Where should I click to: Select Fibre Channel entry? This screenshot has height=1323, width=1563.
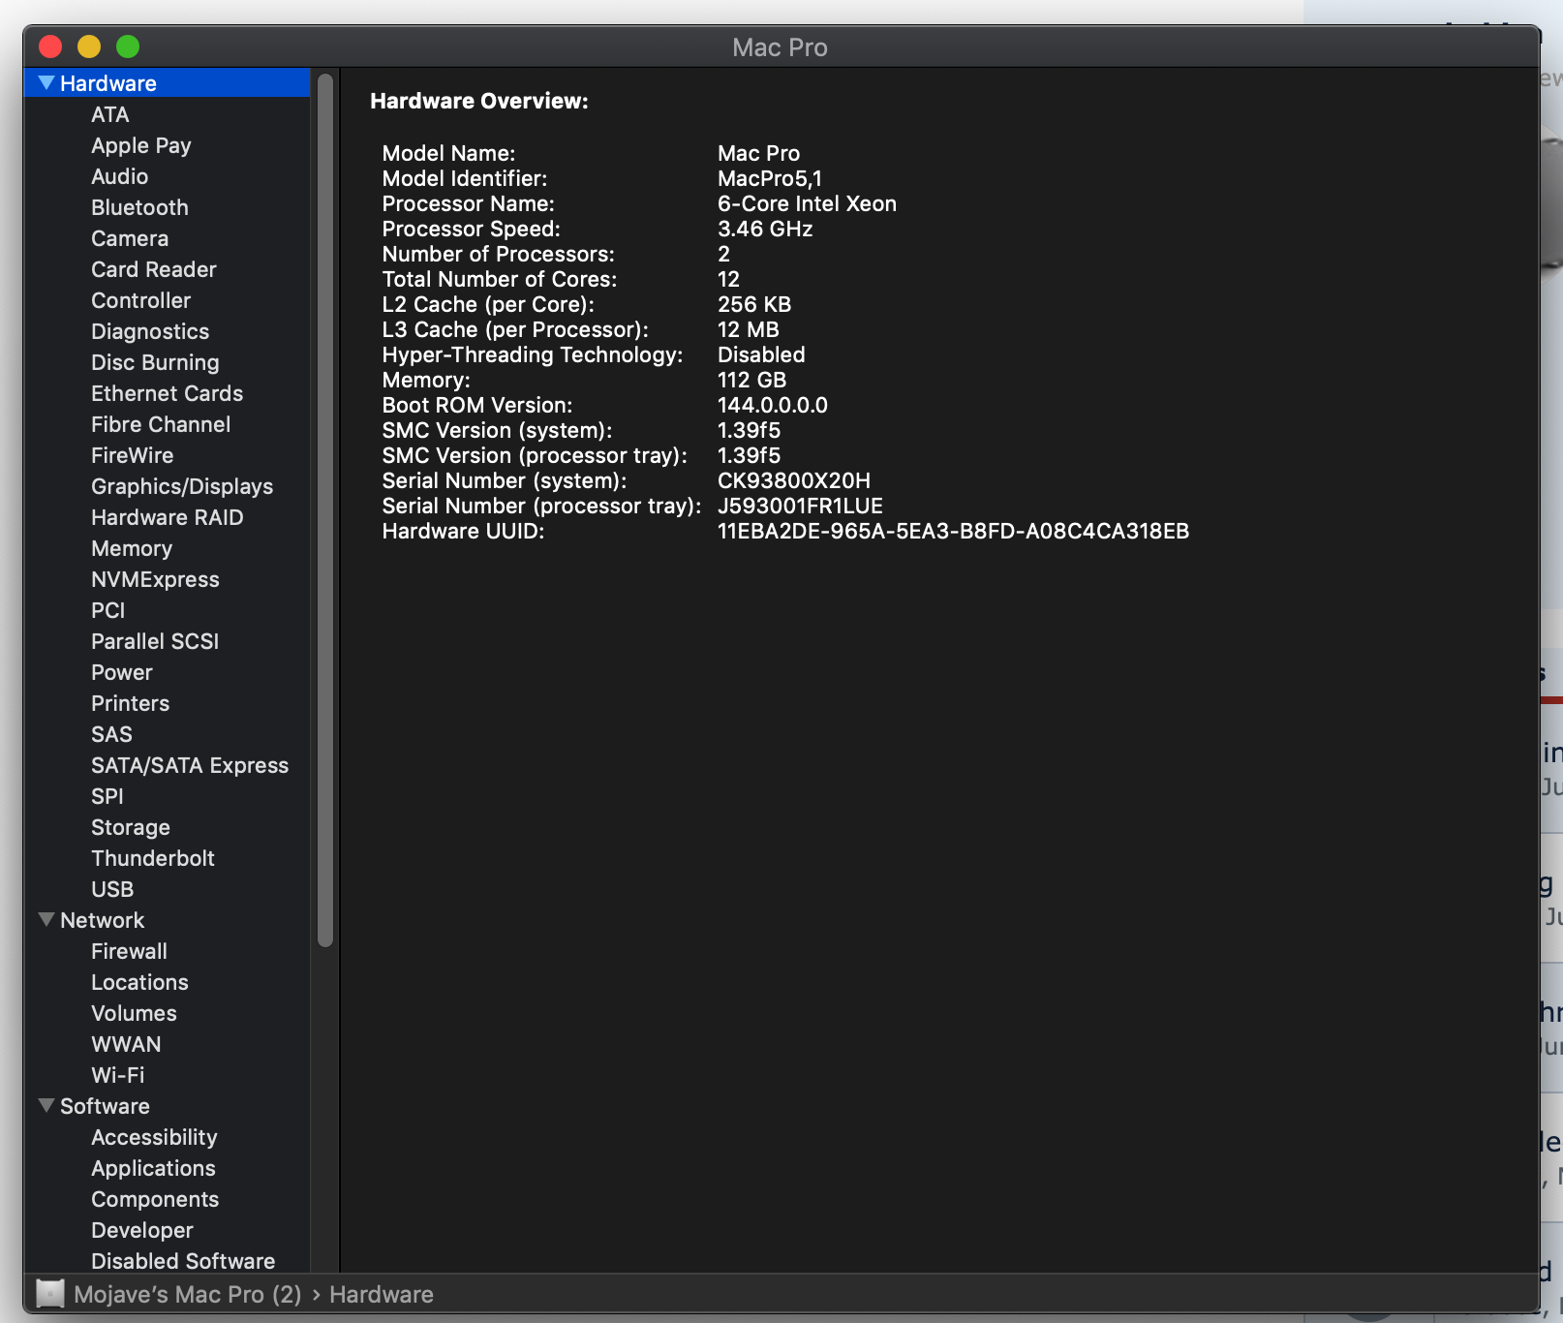pyautogui.click(x=161, y=424)
